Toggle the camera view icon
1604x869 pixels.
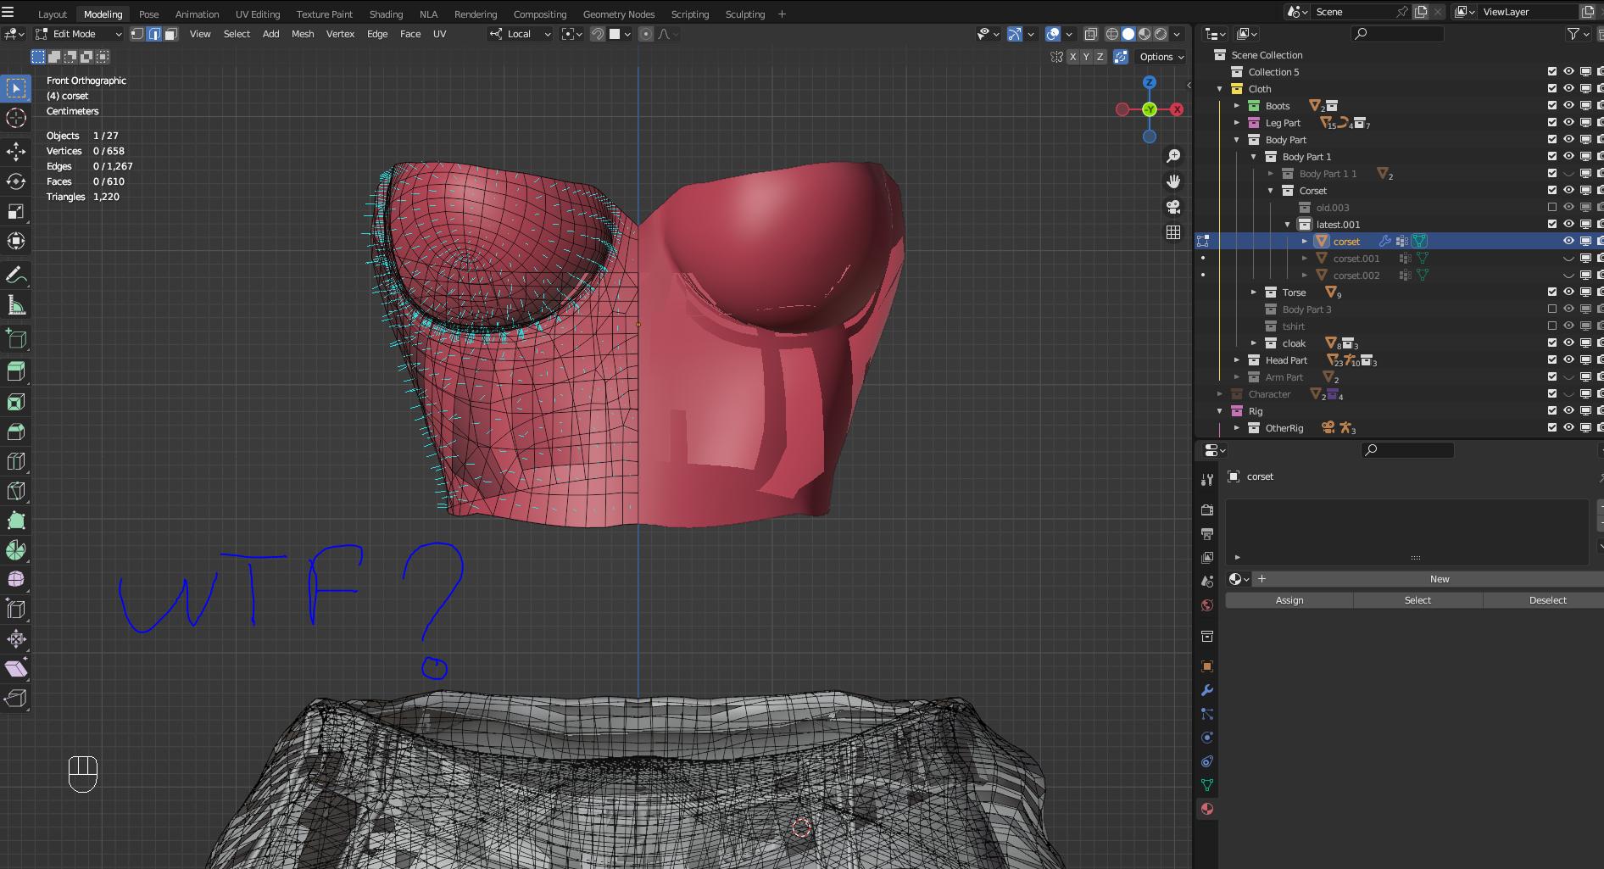click(1173, 207)
